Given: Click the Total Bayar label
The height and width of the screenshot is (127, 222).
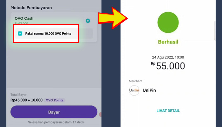Looking at the screenshot, I should point(18,95).
